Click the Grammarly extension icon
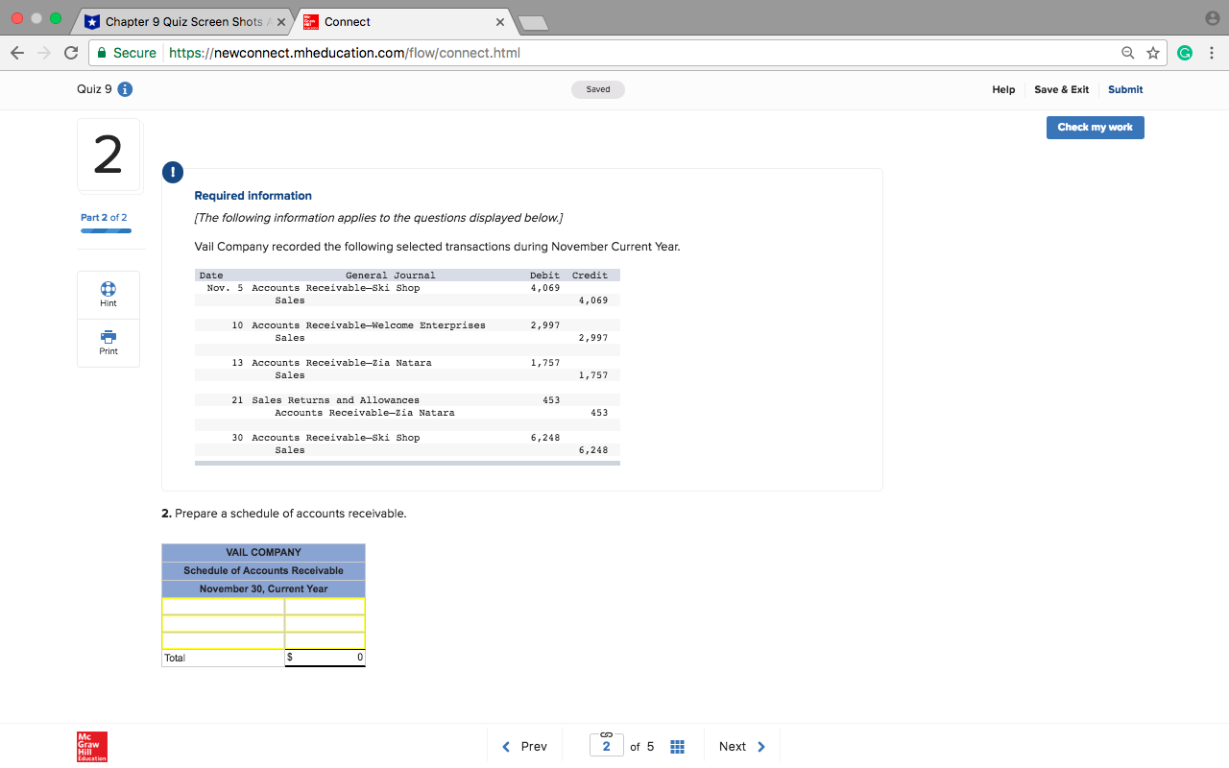The width and height of the screenshot is (1229, 768). click(x=1185, y=53)
